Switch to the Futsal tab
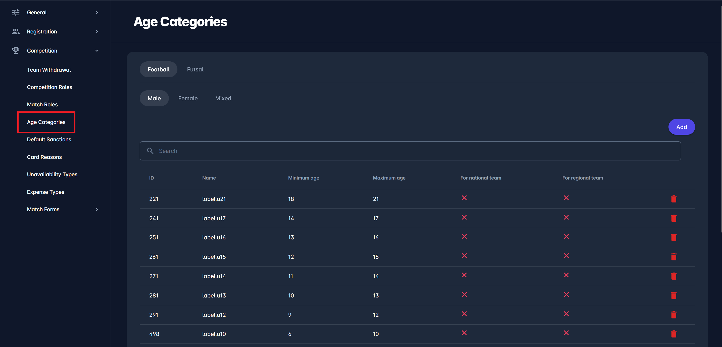This screenshot has height=347, width=722. click(195, 69)
